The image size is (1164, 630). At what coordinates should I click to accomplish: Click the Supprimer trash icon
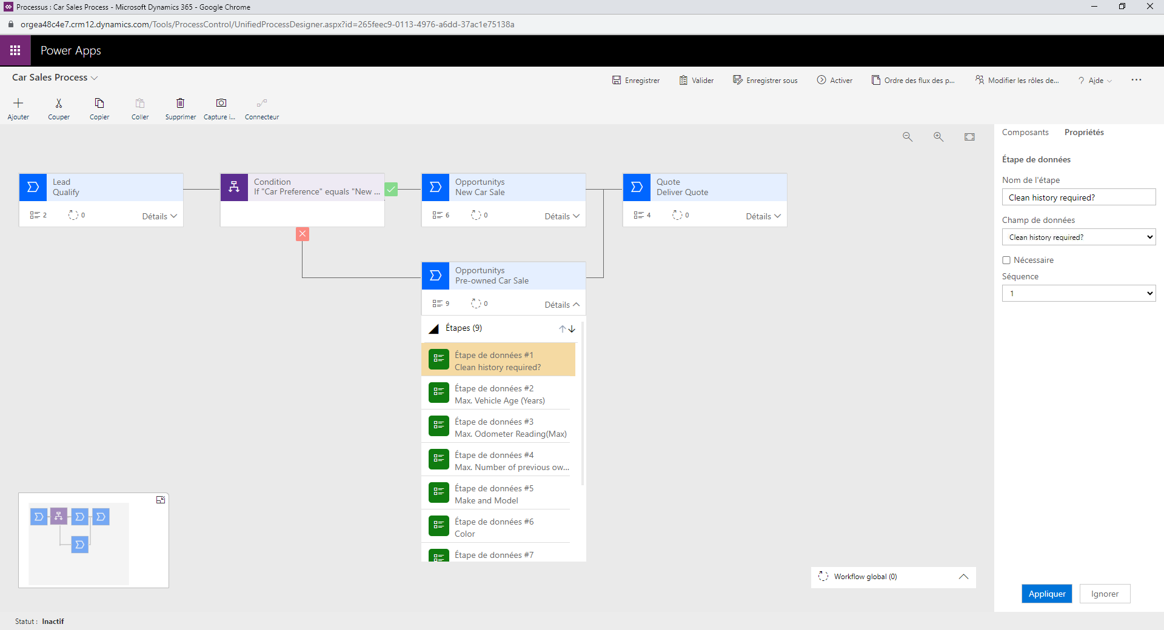(180, 103)
